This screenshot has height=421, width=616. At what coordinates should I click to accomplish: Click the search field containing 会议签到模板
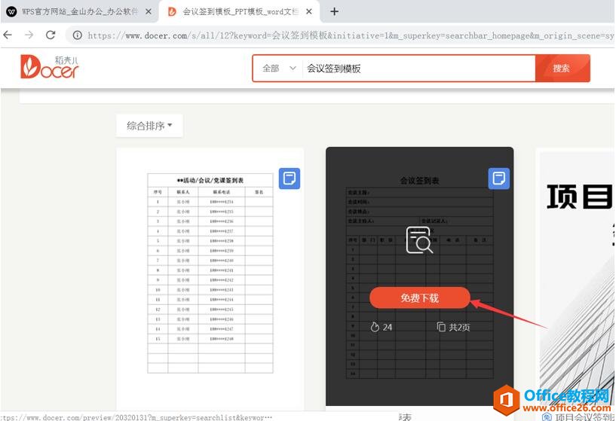[418, 69]
